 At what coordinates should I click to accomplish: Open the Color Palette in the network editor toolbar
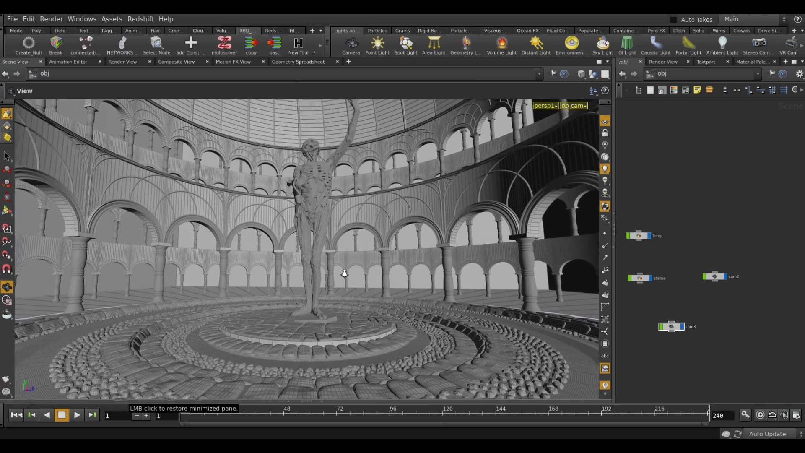pos(673,90)
